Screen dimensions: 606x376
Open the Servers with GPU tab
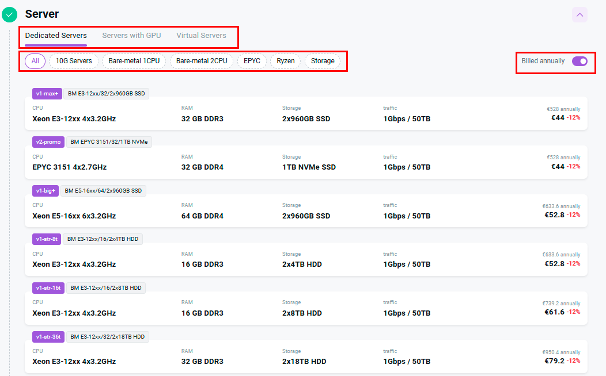[131, 36]
